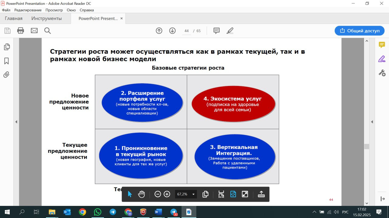Enable the hand pan tool
389x218 pixels.
click(x=141, y=194)
